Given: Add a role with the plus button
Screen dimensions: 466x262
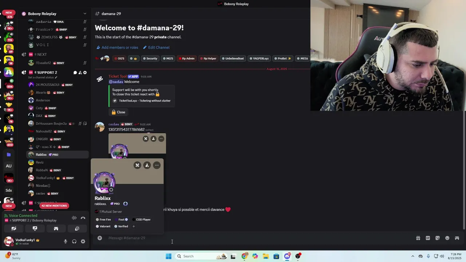Looking at the screenshot, I should point(134,226).
